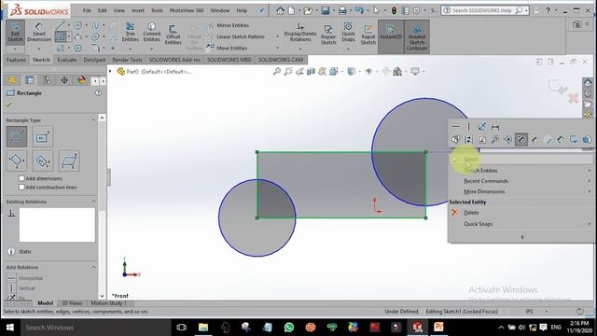The height and width of the screenshot is (336, 597).
Task: Choose the Spline sketch tool
Action: pyautogui.click(x=95, y=25)
